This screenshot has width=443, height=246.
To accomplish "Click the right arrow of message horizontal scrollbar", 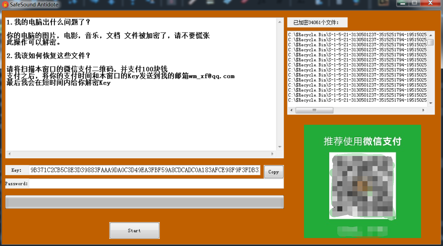I will tap(272, 154).
